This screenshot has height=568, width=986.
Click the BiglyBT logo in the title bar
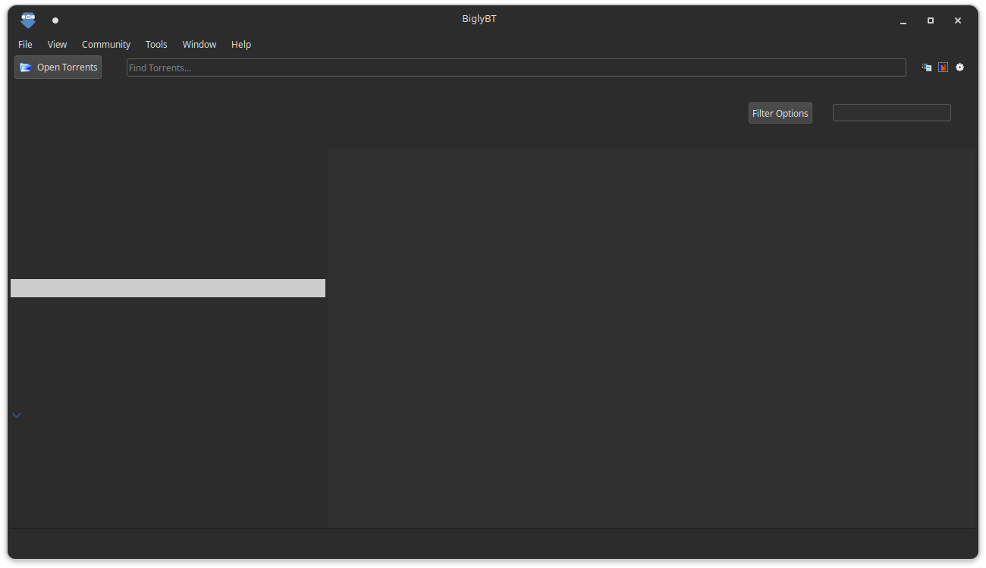pyautogui.click(x=27, y=20)
